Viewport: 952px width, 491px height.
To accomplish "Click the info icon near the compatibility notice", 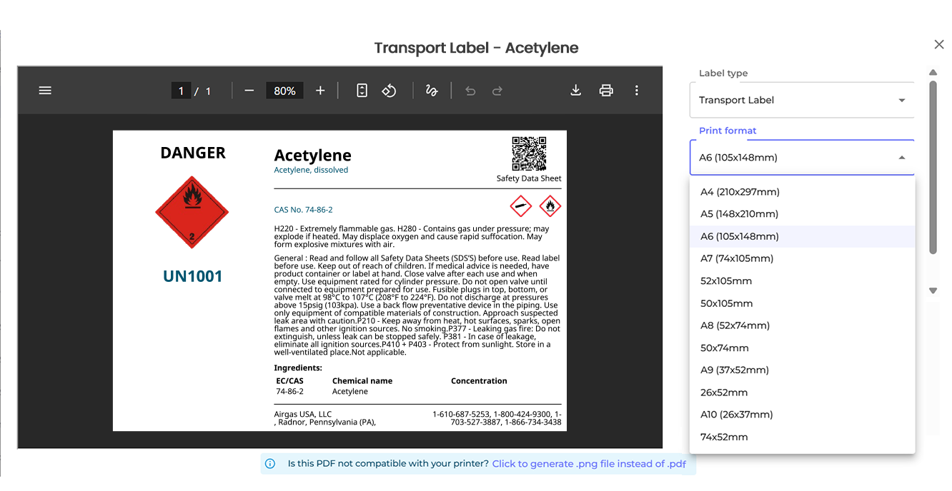I will [x=269, y=463].
